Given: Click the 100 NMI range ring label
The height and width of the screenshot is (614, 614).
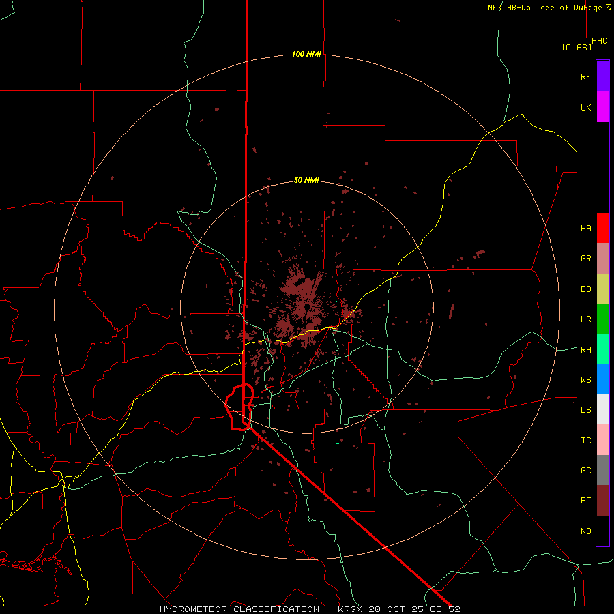Looking at the screenshot, I should pos(306,54).
